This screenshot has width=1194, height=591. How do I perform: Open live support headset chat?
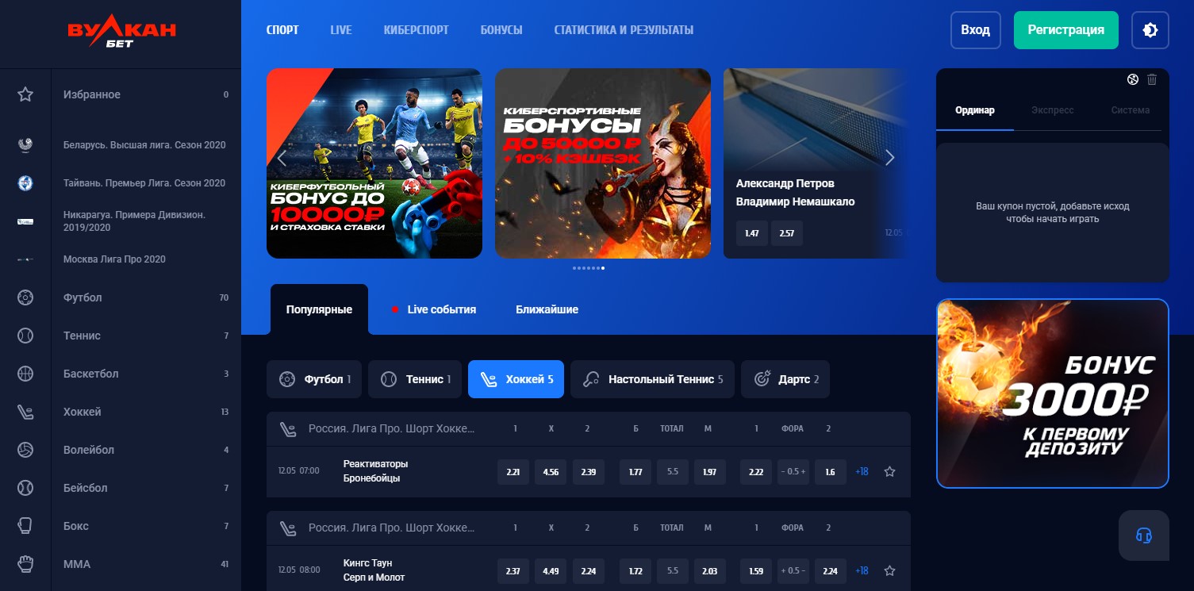tap(1143, 535)
